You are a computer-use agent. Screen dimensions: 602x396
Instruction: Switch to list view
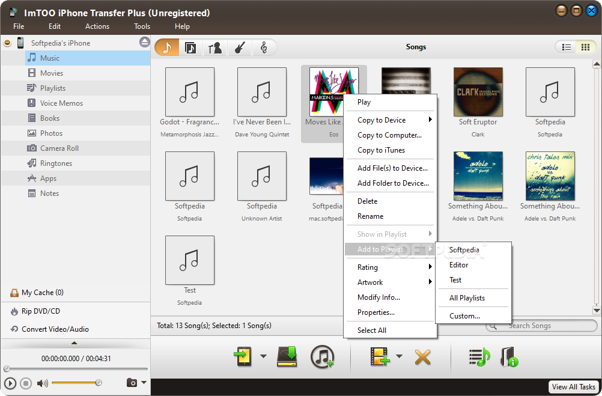(x=566, y=47)
